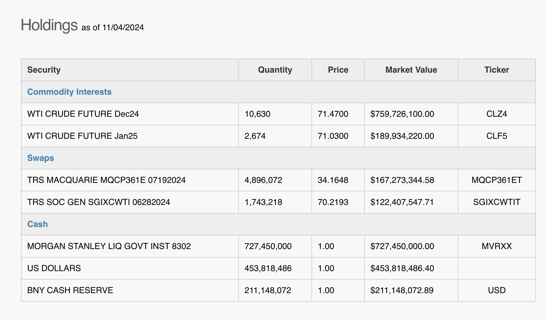This screenshot has width=546, height=320.
Task: Click the Ticker column header
Action: (496, 70)
